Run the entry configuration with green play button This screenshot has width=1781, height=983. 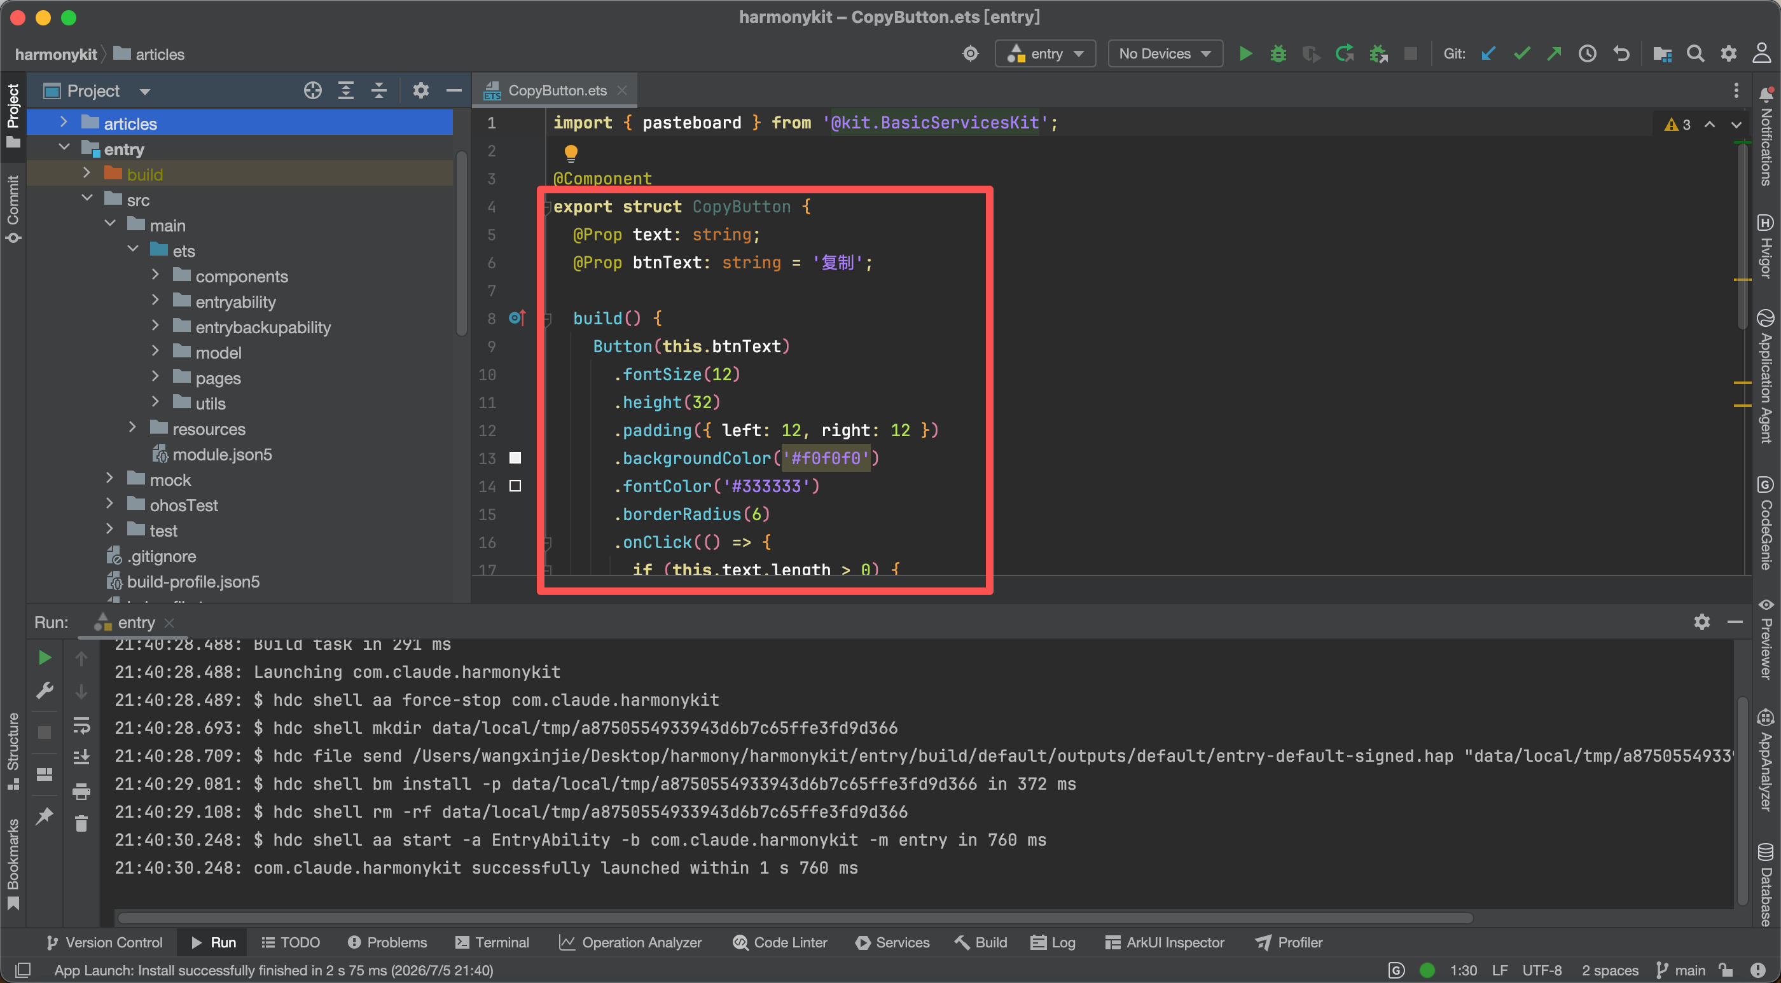pyautogui.click(x=1245, y=54)
